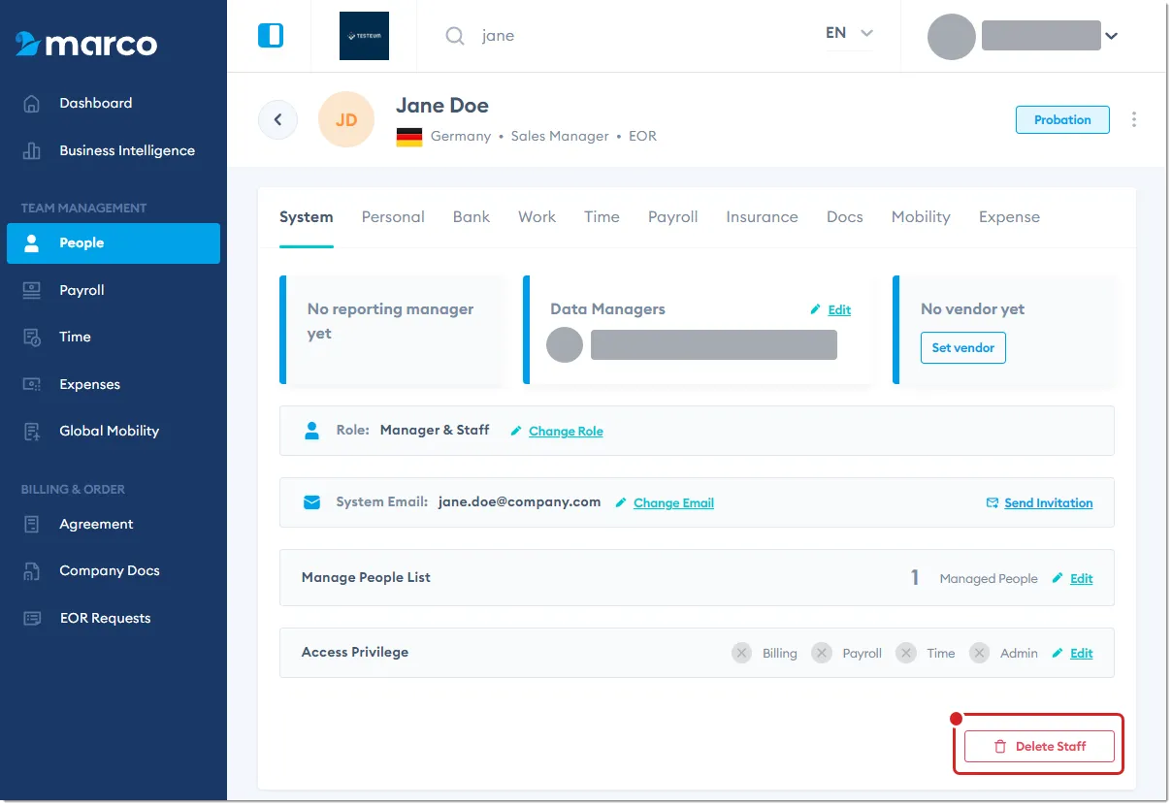Screen dimensions: 1172x806
Task: Open the Docs tab
Action: click(845, 217)
